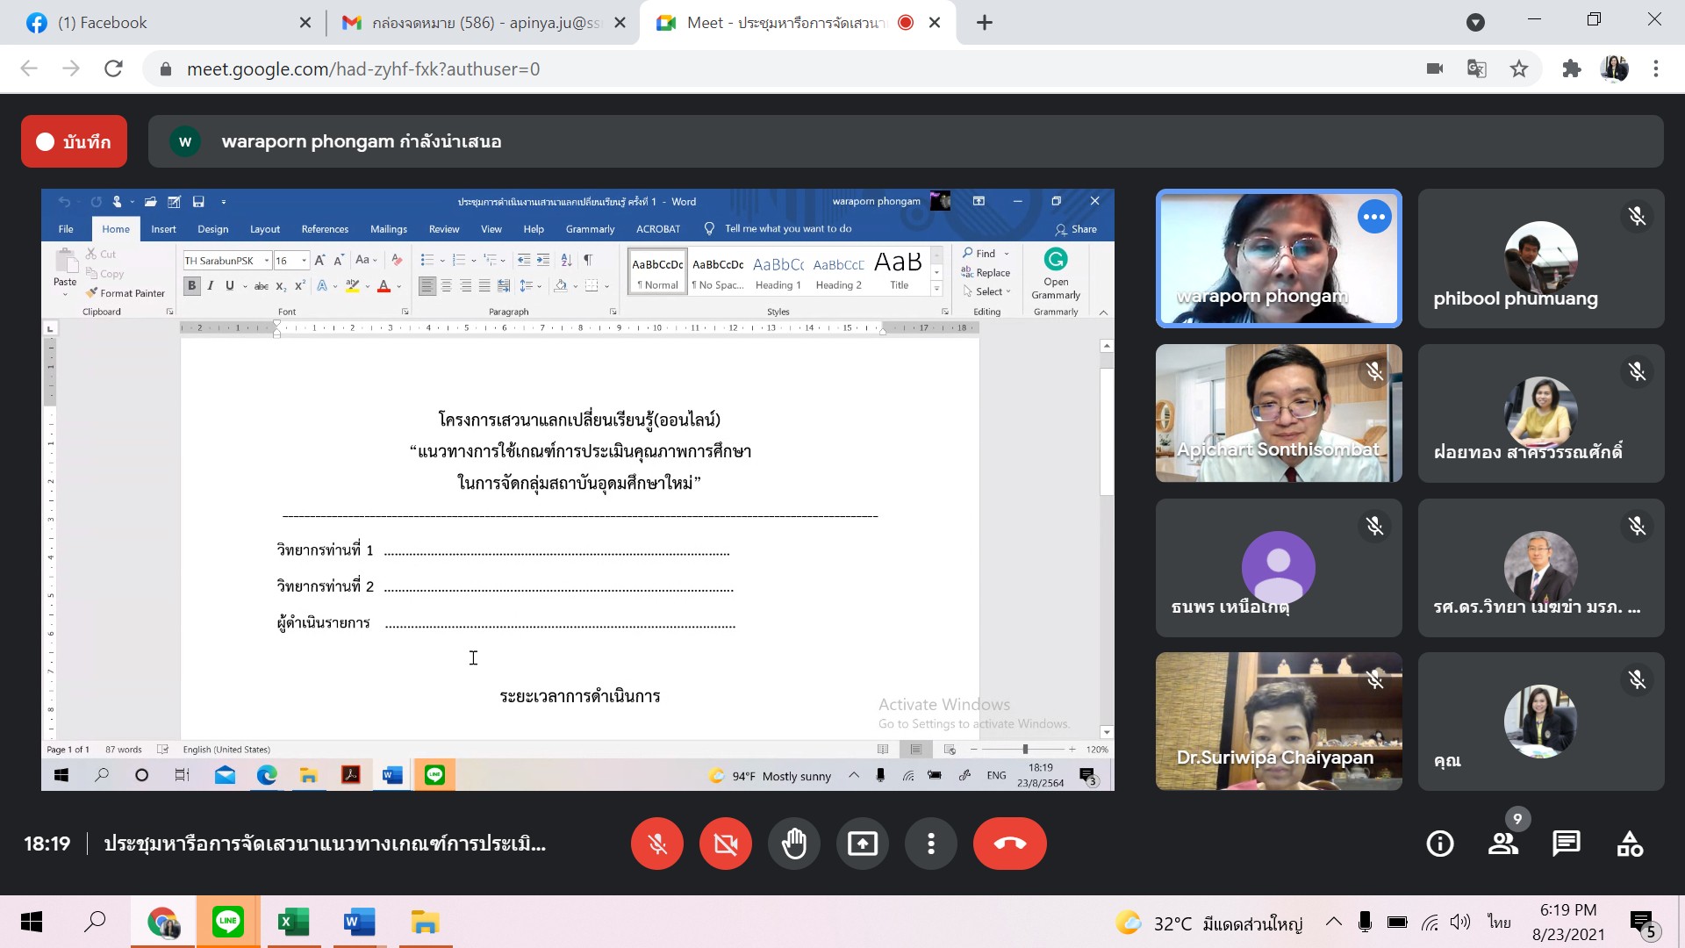Bookmark this page with the star icon
The height and width of the screenshot is (948, 1685).
click(x=1519, y=69)
